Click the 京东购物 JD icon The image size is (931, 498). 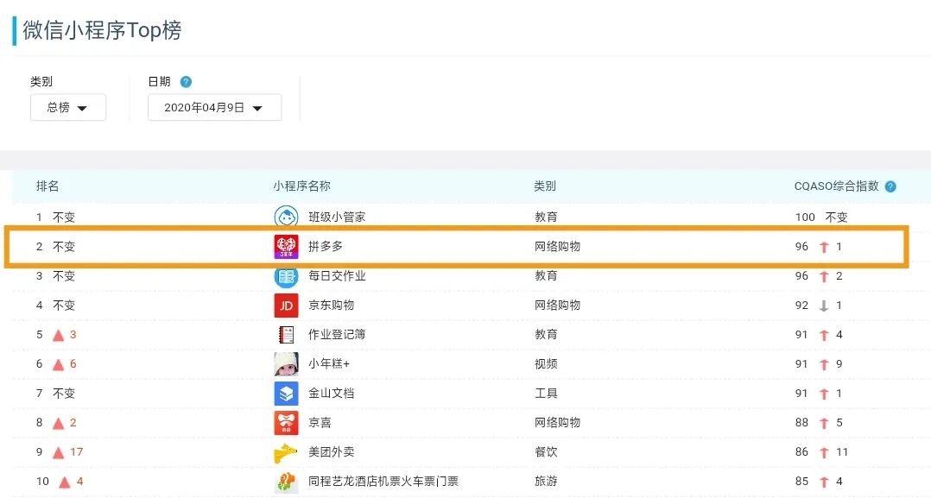pyautogui.click(x=286, y=305)
